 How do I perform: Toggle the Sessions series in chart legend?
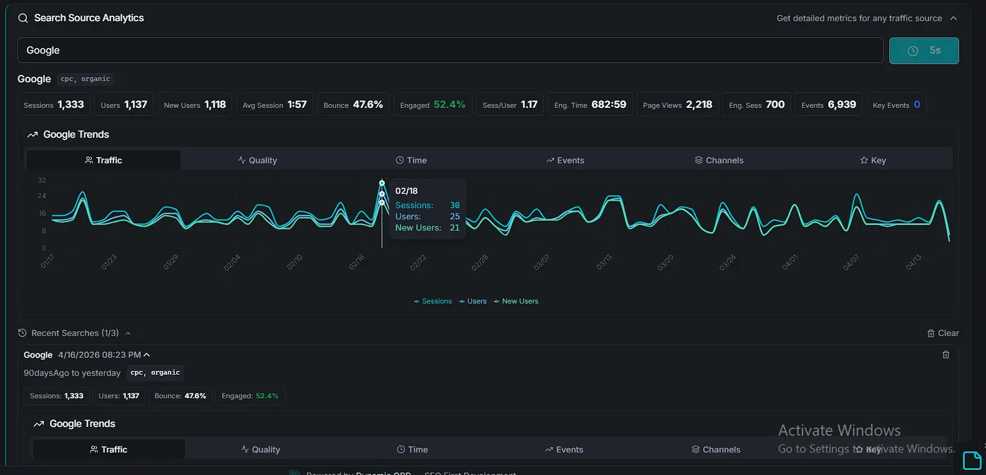(x=432, y=301)
